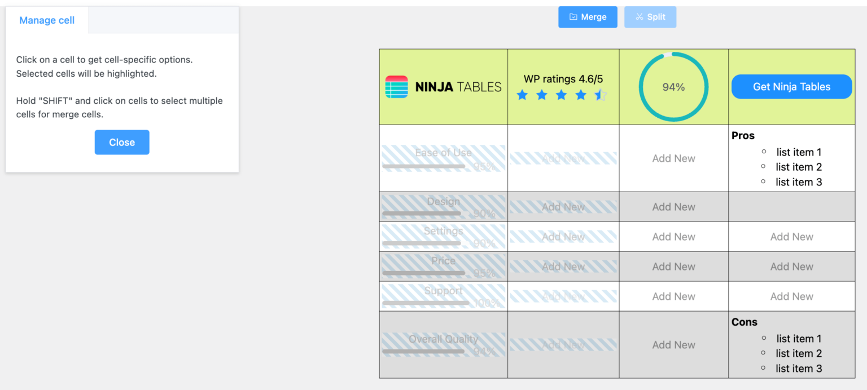Deselect the highlighted Design 90% cell
The image size is (867, 390).
tap(443, 206)
